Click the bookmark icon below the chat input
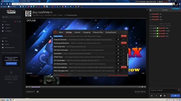 (x=165, y=96)
